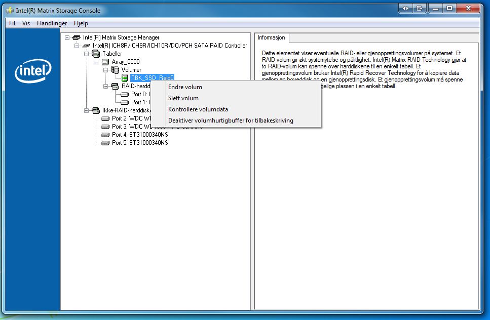Choose Endre volum from context menu
The width and height of the screenshot is (490, 320).
click(x=236, y=87)
